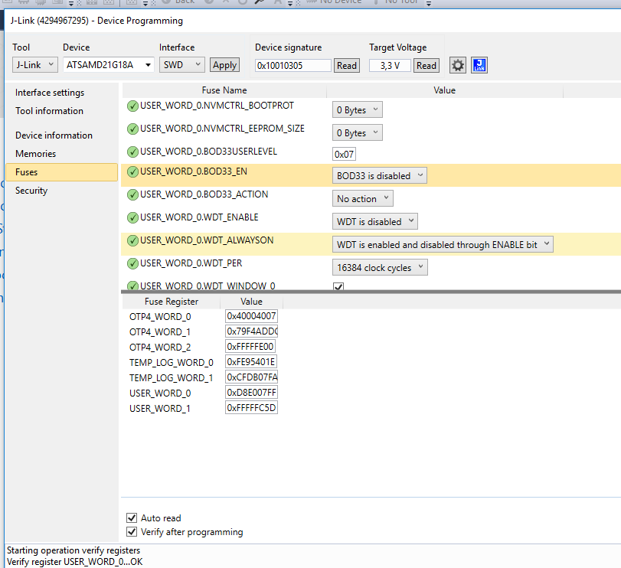Expand the NVMCTRL_BOOTPROT value dropdown
The height and width of the screenshot is (568, 621).
[358, 109]
